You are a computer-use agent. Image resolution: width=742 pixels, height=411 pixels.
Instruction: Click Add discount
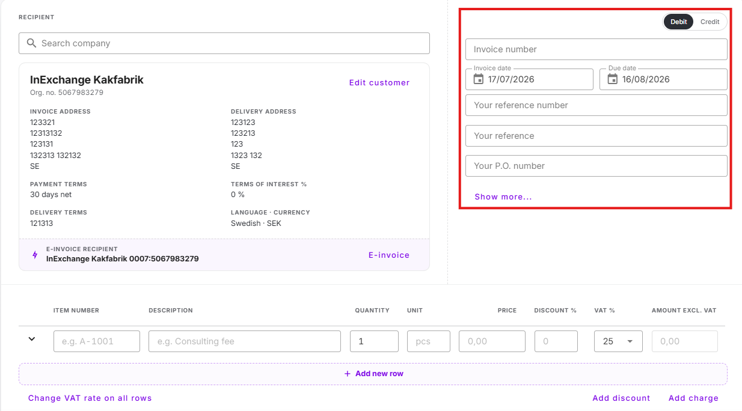pos(621,398)
